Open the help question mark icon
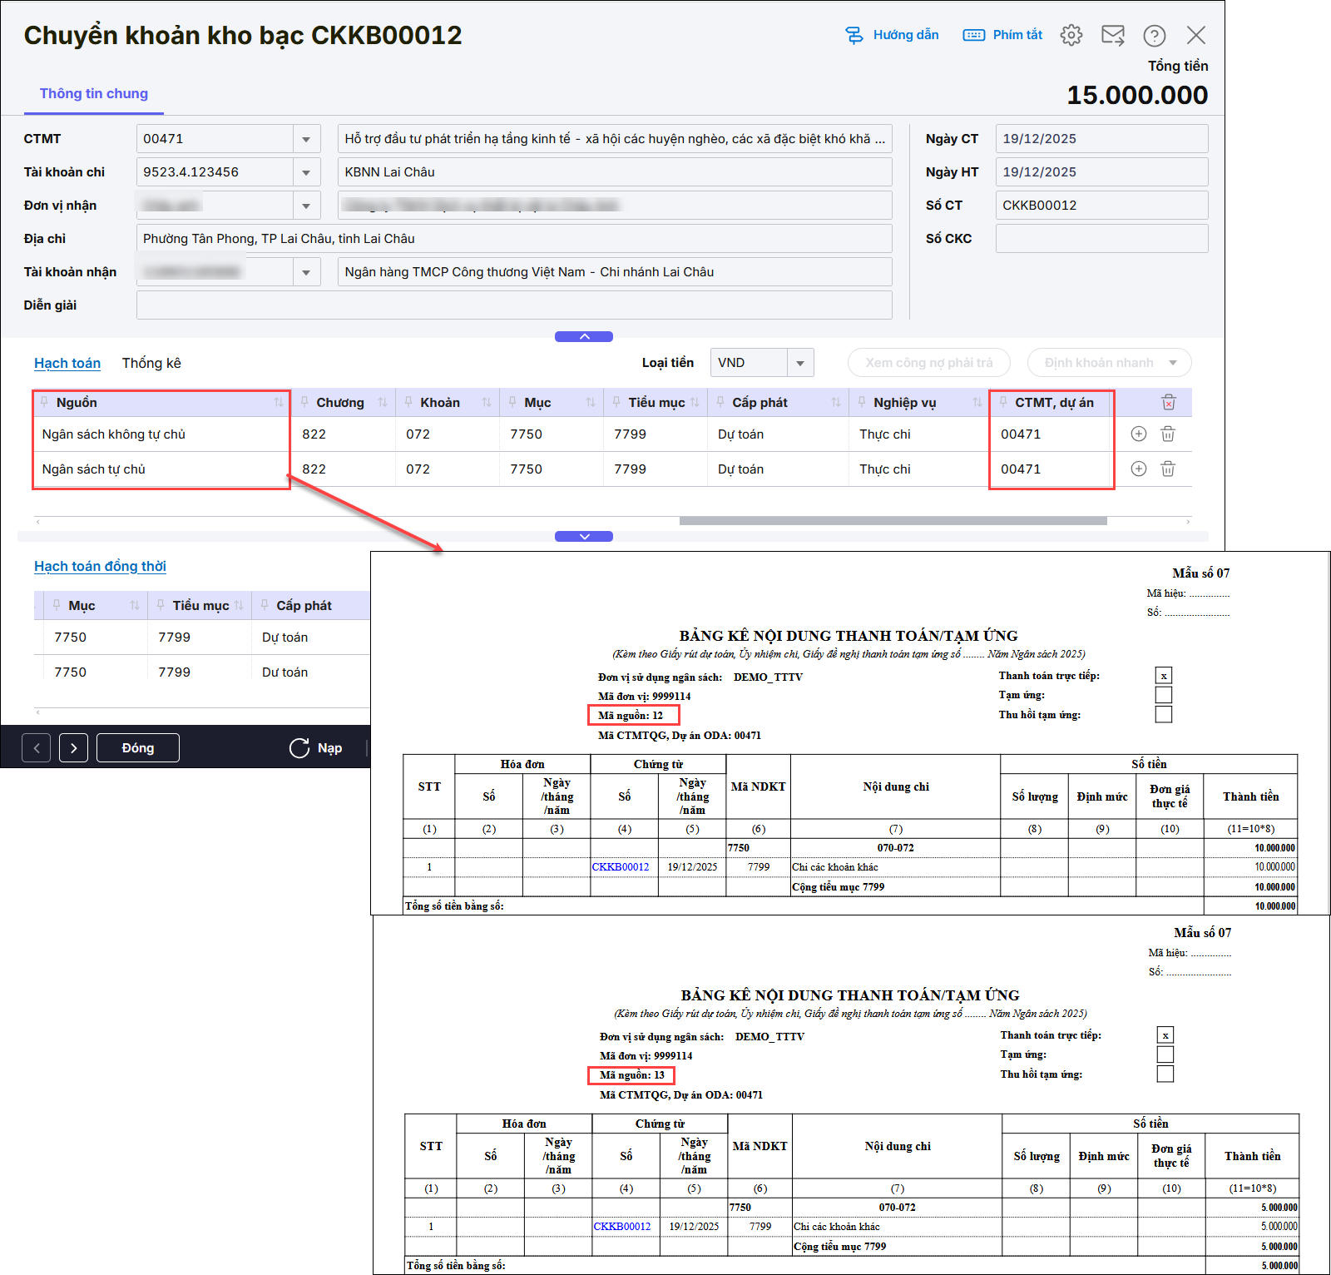Viewport: 1331px width, 1275px height. 1154,35
